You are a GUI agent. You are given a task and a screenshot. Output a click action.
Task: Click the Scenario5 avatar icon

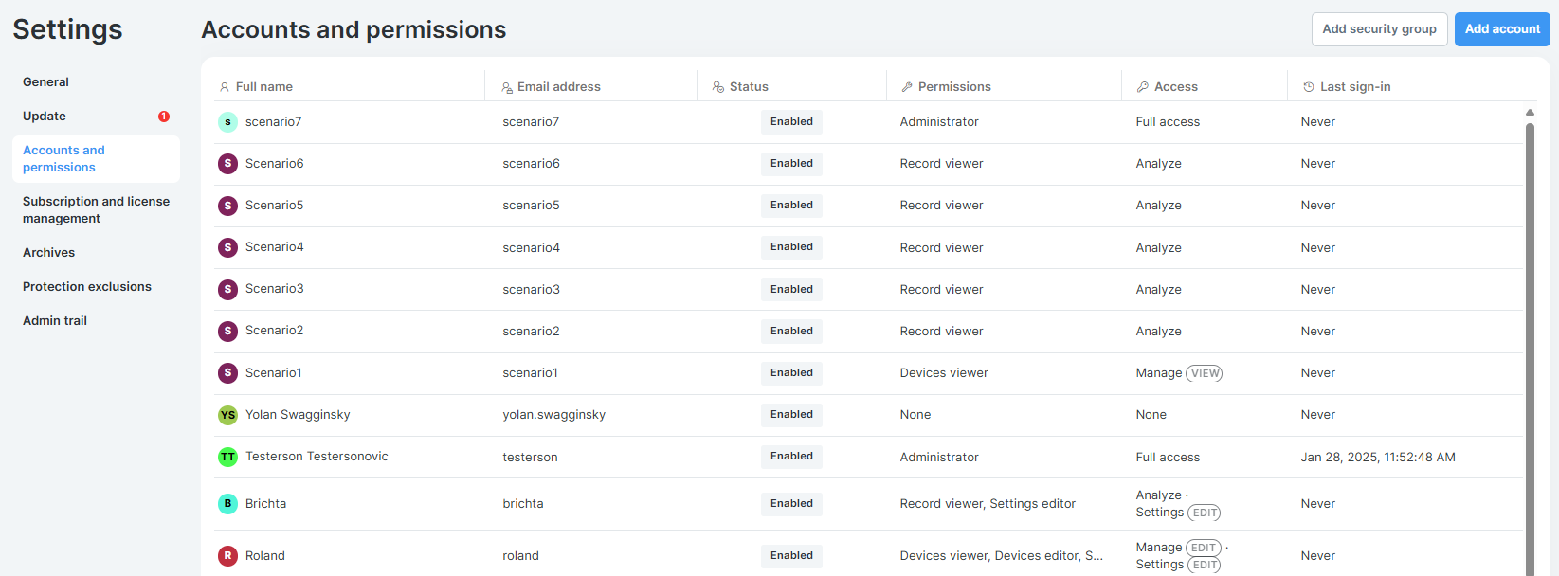point(227,206)
